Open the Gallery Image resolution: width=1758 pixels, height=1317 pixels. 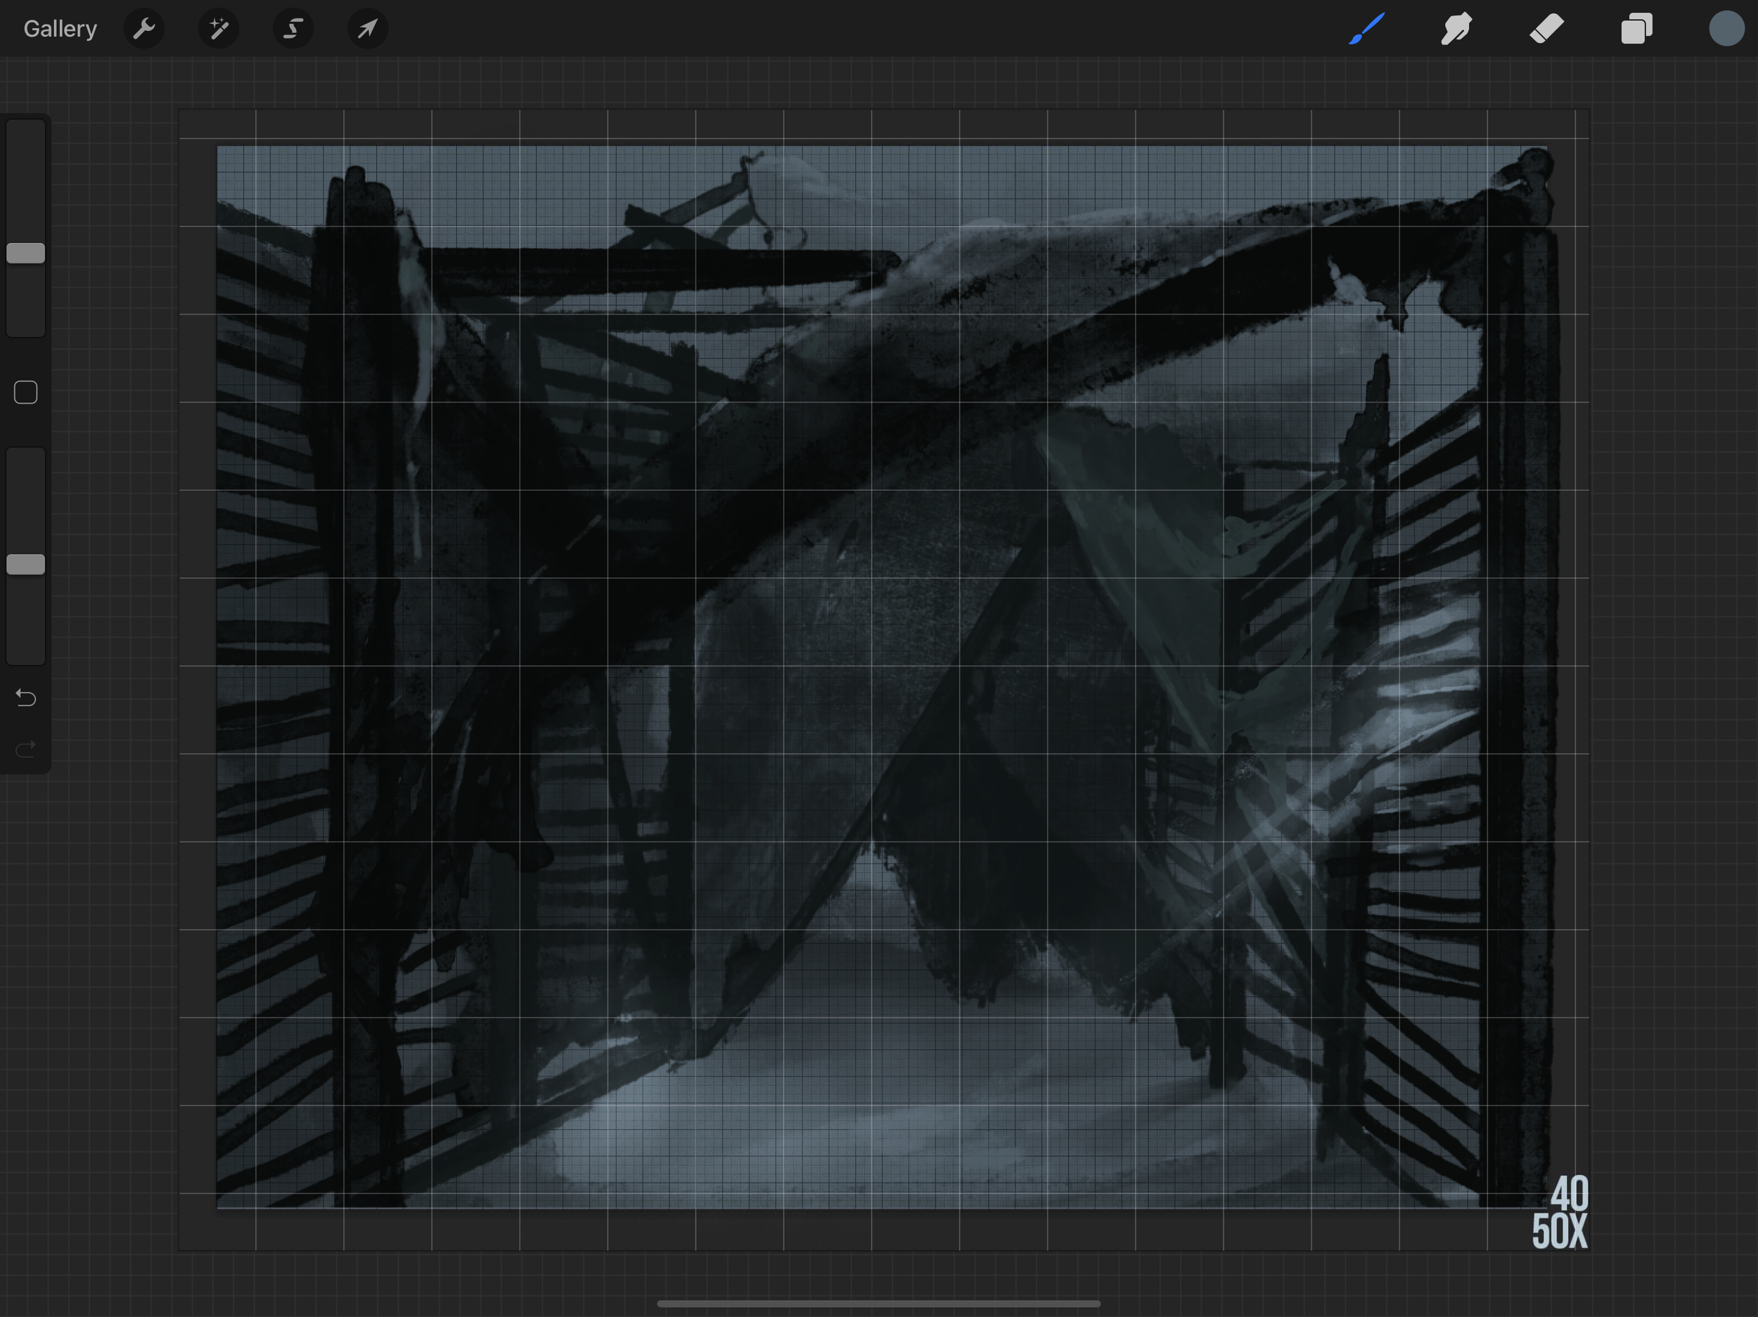point(60,29)
